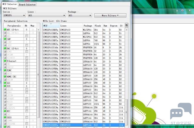Click the Nb field for I2C
This screenshot has width=194, height=128.
(x=27, y=83)
